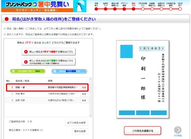Click the gray next-address arrow circle
191x139 pixels.
[x=178, y=130]
